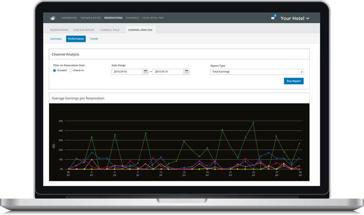Click the Channel Analysis panel heading

[66, 54]
